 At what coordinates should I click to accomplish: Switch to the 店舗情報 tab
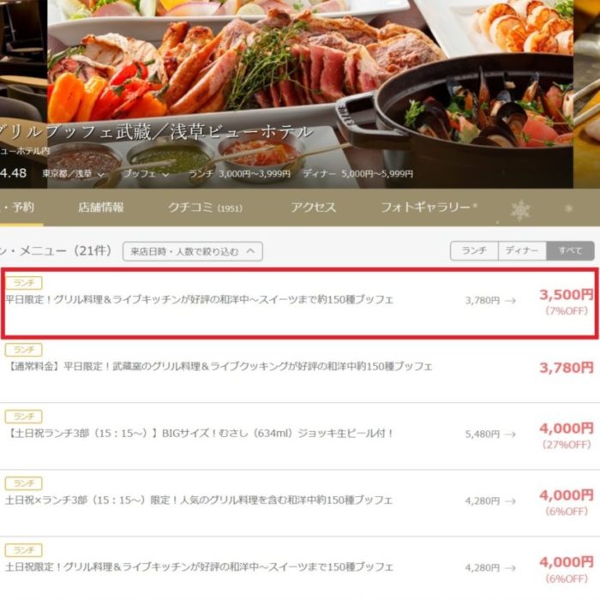[x=101, y=207]
